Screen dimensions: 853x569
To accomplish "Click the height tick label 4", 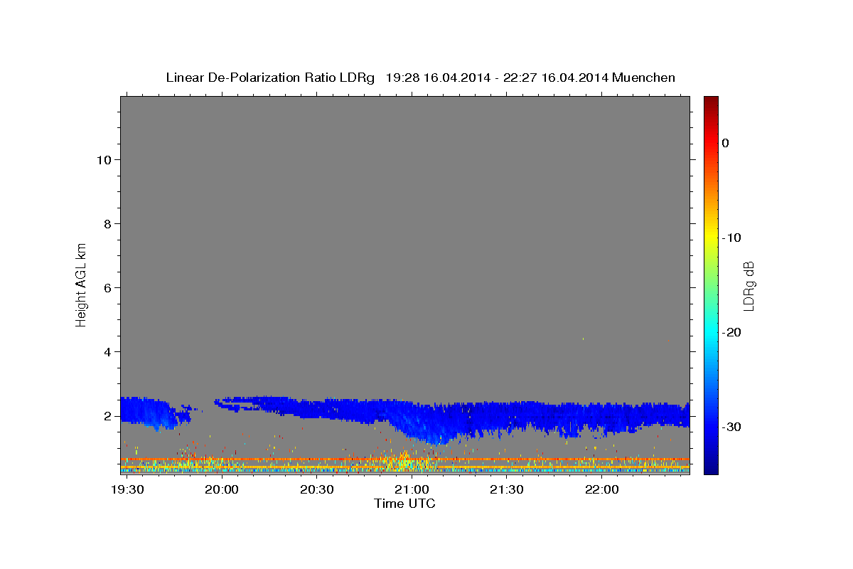I will click(106, 351).
